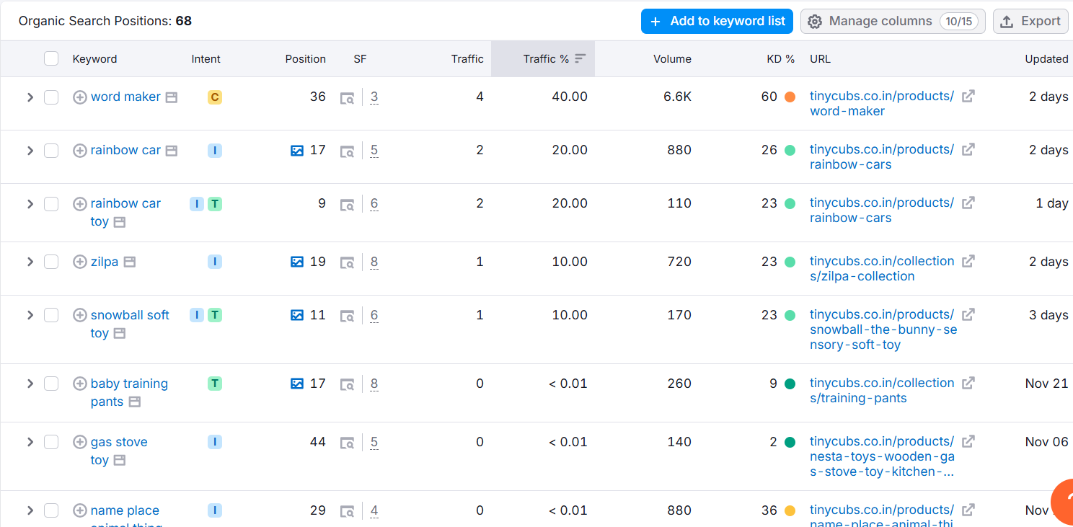1073x527 pixels.
Task: Tick the select-all checkbox in header
Action: (x=51, y=59)
